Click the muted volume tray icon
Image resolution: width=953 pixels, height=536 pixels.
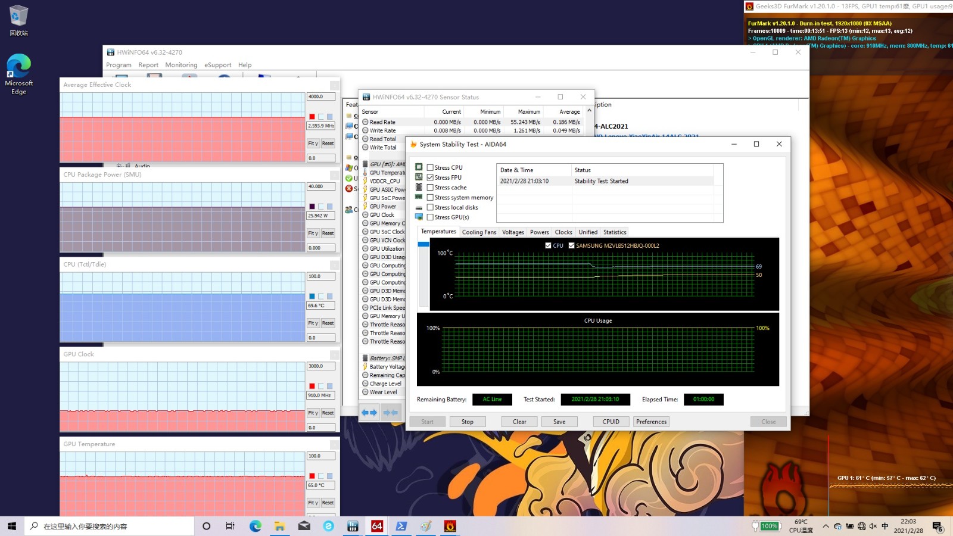coord(873,526)
